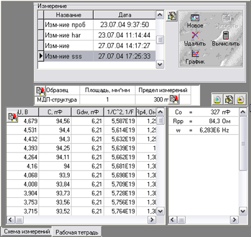Switch to Схема измерений tab
This screenshot has width=251, height=237.
point(27,231)
